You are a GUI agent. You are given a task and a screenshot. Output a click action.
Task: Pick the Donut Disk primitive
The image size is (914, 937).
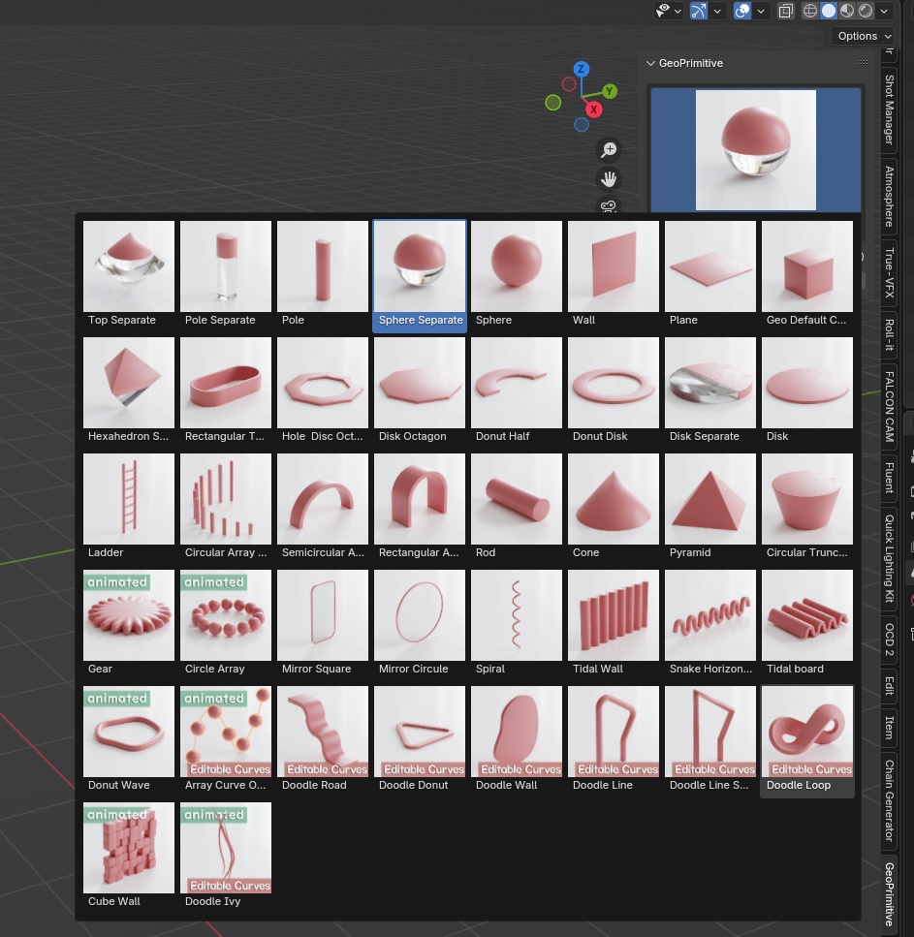coord(614,390)
